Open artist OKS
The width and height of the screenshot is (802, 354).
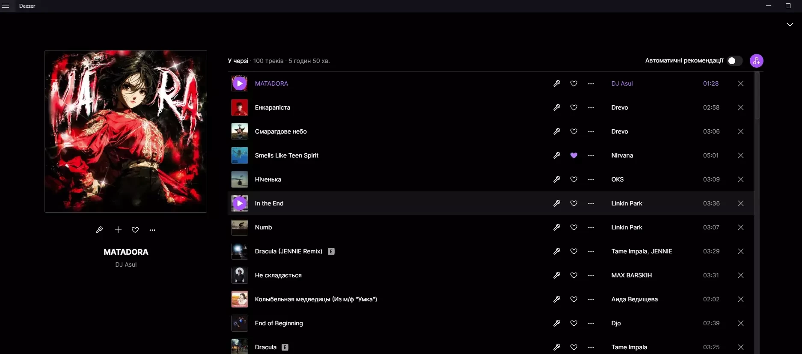tap(618, 179)
